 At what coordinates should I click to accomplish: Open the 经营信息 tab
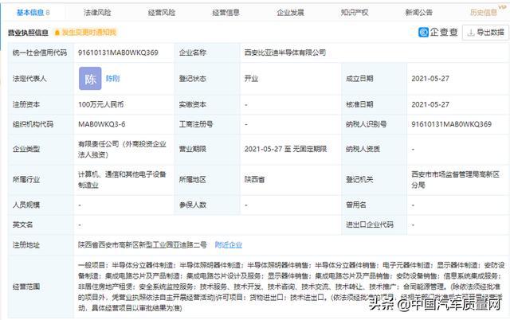(226, 13)
